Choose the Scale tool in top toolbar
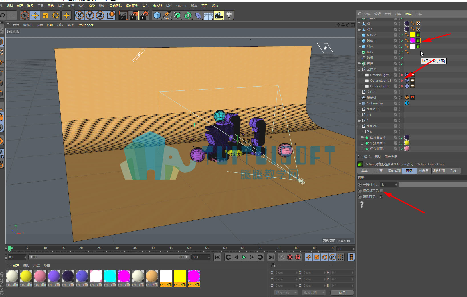467x297 pixels. (x=45, y=15)
